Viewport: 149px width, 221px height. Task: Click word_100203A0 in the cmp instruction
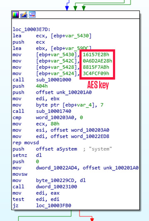(x=55, y=117)
